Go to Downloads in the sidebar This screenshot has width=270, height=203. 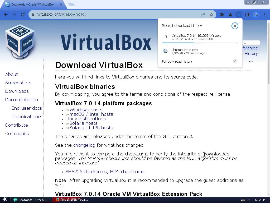coord(17,91)
